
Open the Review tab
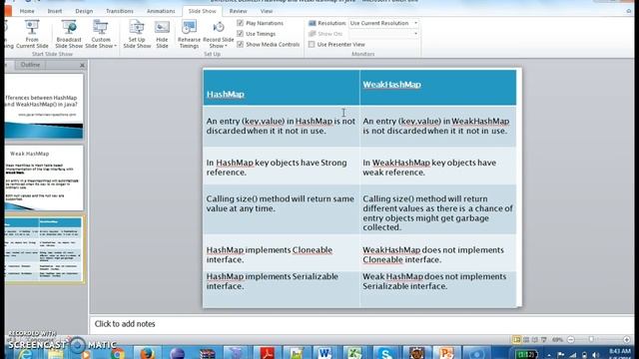238,11
